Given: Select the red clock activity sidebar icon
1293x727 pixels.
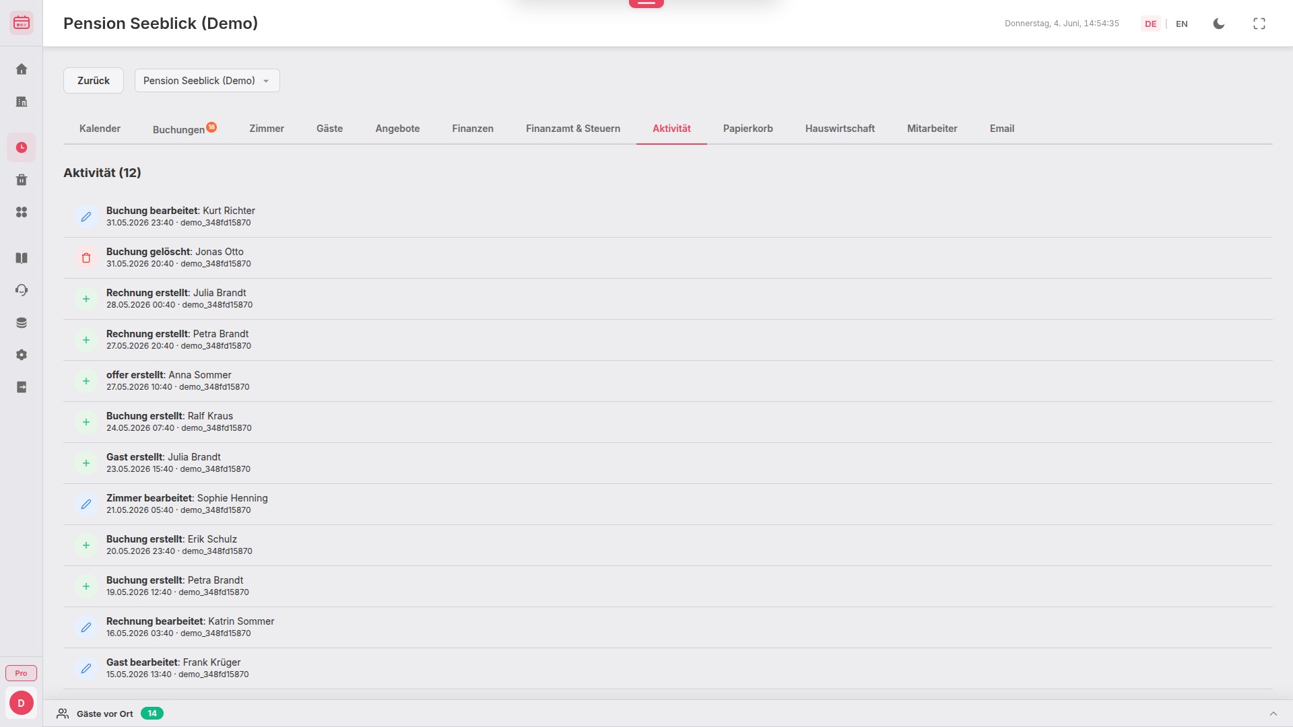Looking at the screenshot, I should [x=22, y=147].
